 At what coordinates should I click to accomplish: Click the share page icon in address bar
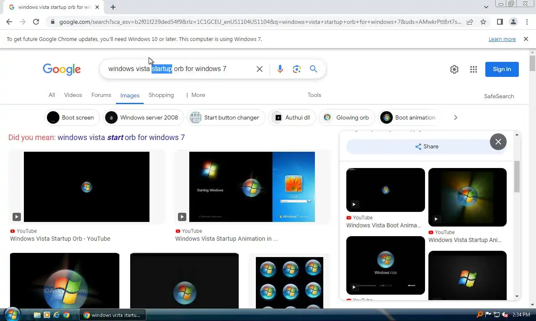tap(470, 22)
